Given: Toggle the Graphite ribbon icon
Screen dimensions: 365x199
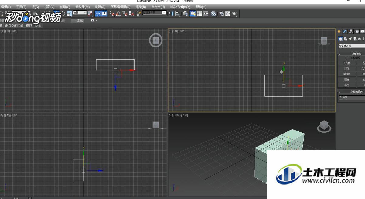Looking at the screenshot, I should (193, 13).
